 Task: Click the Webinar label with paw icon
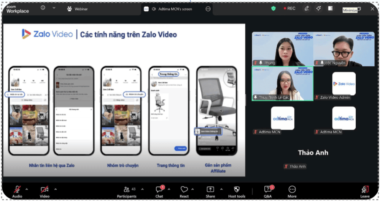[78, 9]
